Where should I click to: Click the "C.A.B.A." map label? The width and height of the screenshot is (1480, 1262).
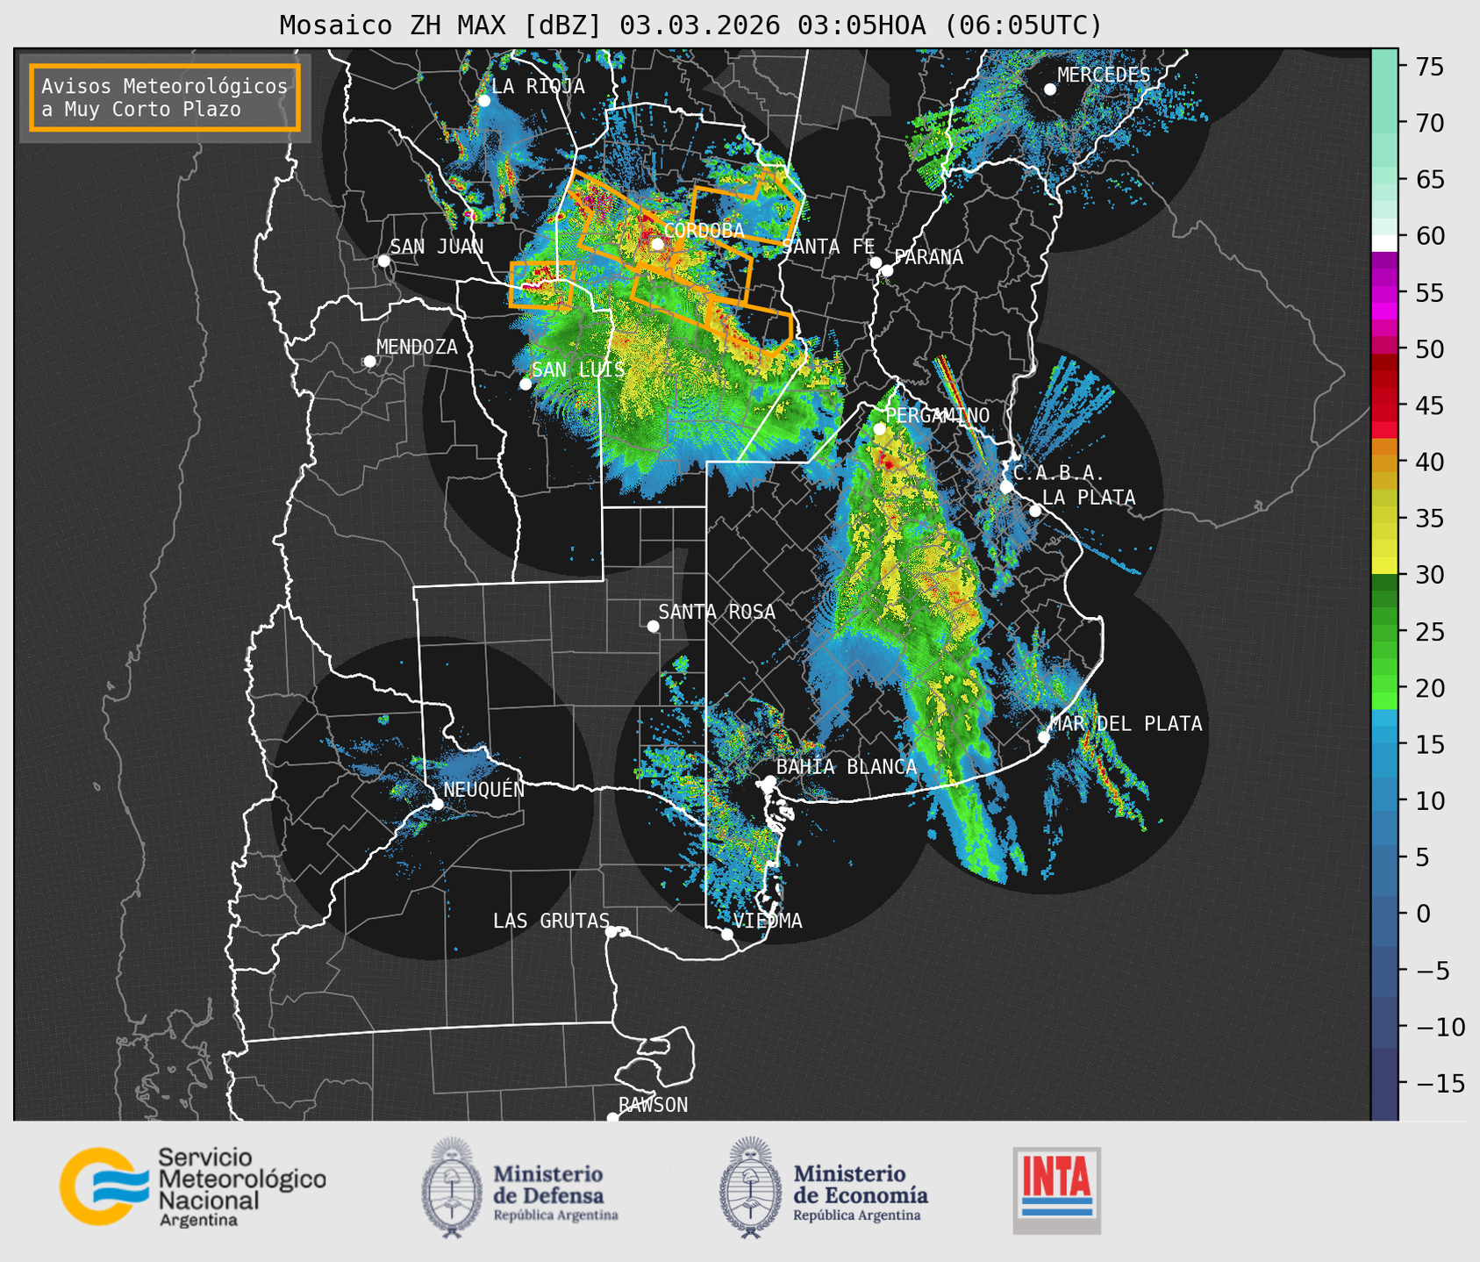[x=1059, y=473]
